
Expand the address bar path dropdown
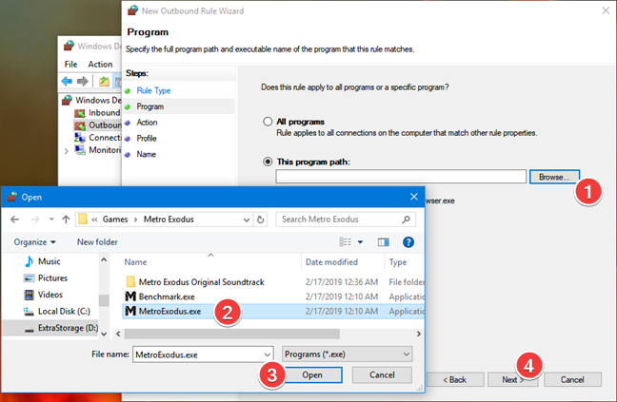click(247, 220)
